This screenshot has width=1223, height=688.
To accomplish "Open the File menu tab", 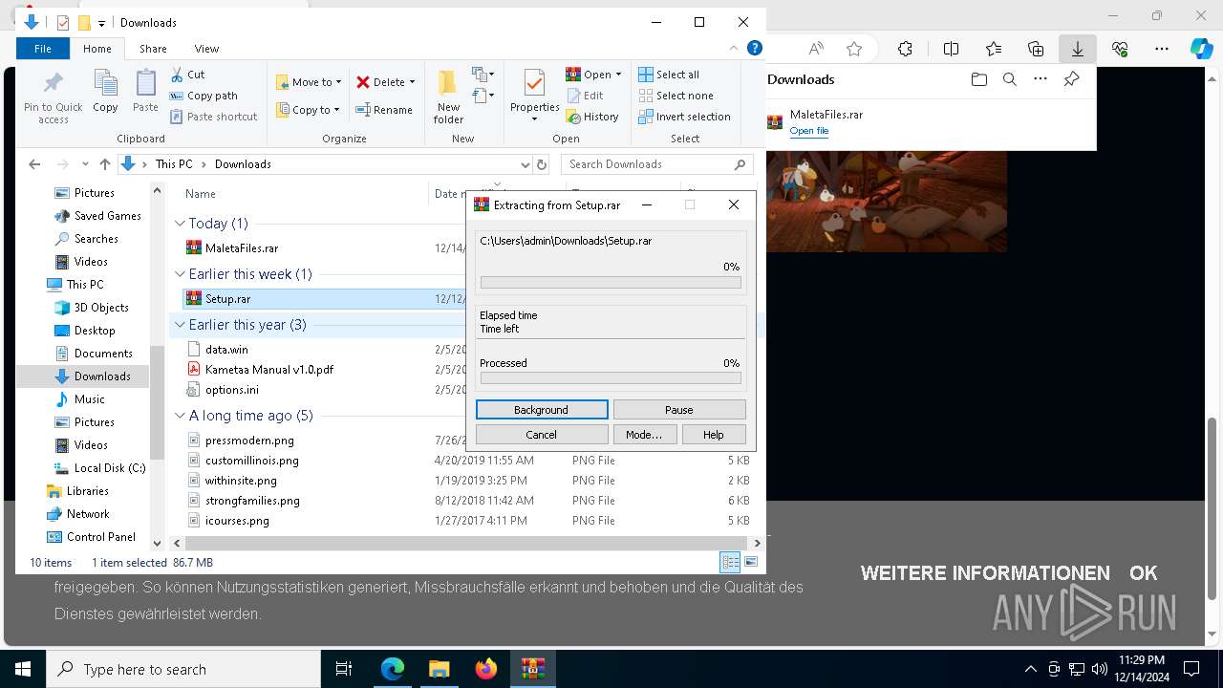I will pyautogui.click(x=43, y=49).
